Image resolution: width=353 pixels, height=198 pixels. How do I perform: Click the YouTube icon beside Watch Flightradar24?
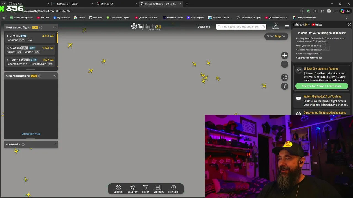[x=298, y=98]
